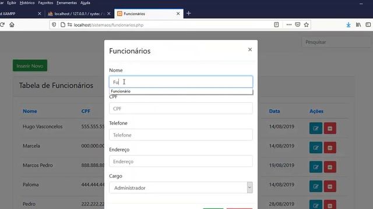Click the address bar URL
Viewport: 373px width, 209px height.
coord(108,25)
